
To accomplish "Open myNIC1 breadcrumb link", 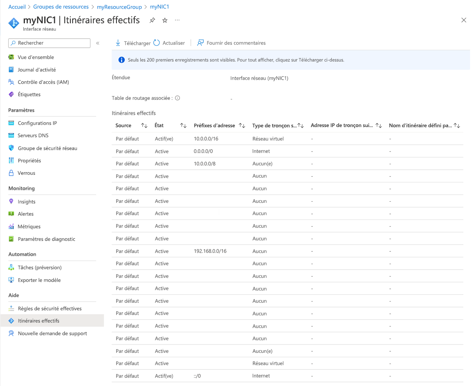I will coord(160,7).
